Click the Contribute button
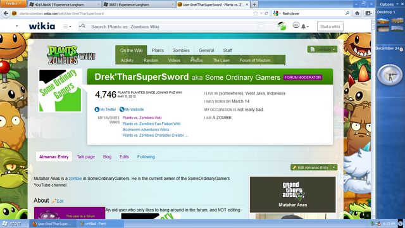405x228 pixels. [x=319, y=49]
